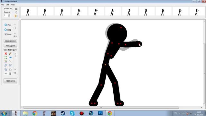Click the Add Frame button
Image resolution: width=206 pixels, height=116 pixels.
pos(10,81)
